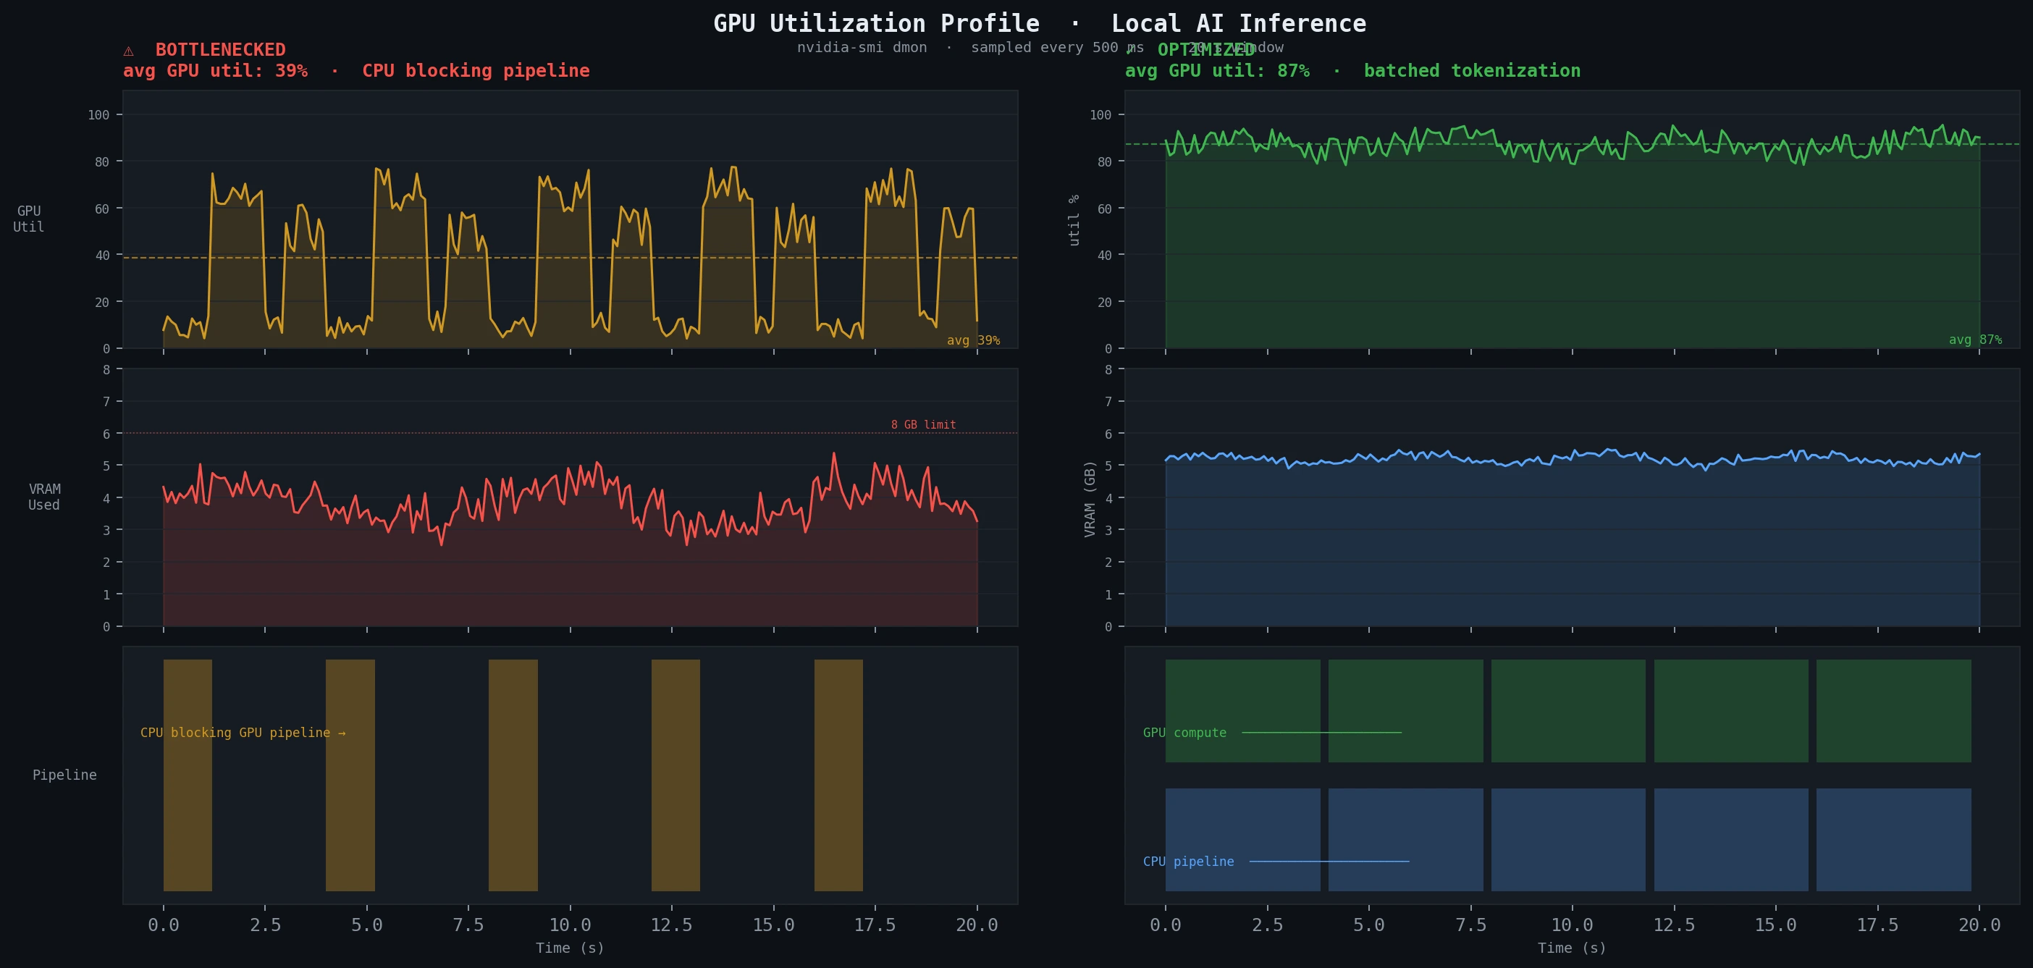Select the 'avg 39%' legend text
The image size is (2033, 968).
974,341
